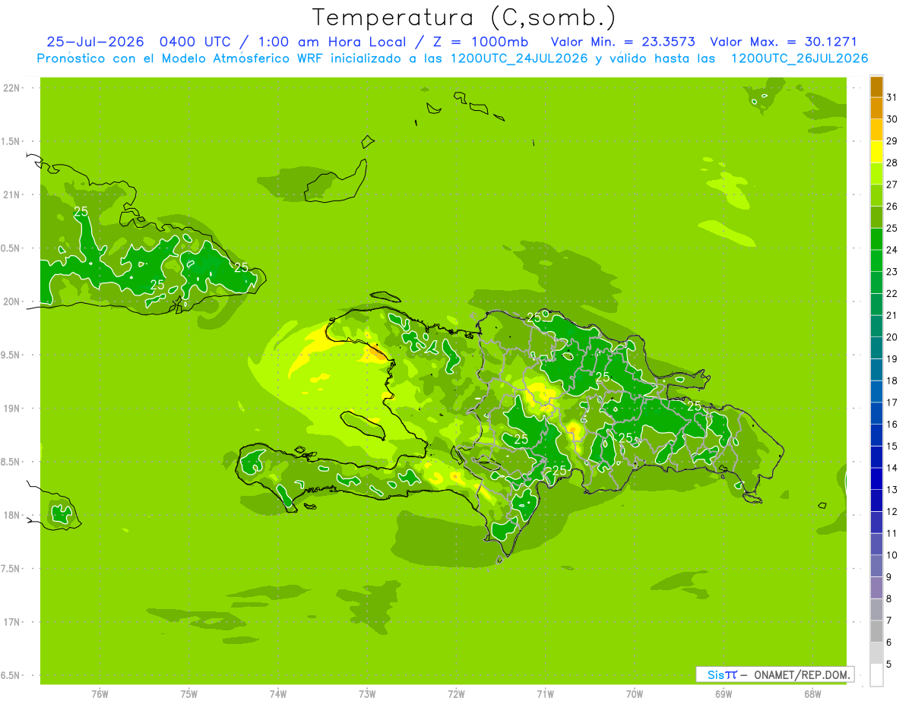Click the legend value "21"
Screen dimensions: 912x704
pos(891,315)
